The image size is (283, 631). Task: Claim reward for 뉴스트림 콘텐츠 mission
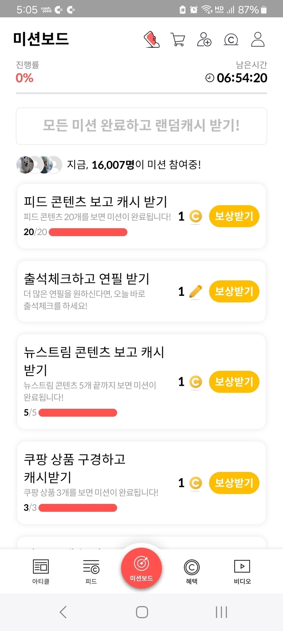coord(234,382)
